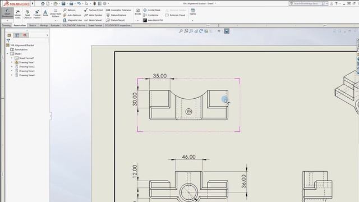Open the Help question mark icon
The height and width of the screenshot is (202, 359).
click(x=337, y=3)
